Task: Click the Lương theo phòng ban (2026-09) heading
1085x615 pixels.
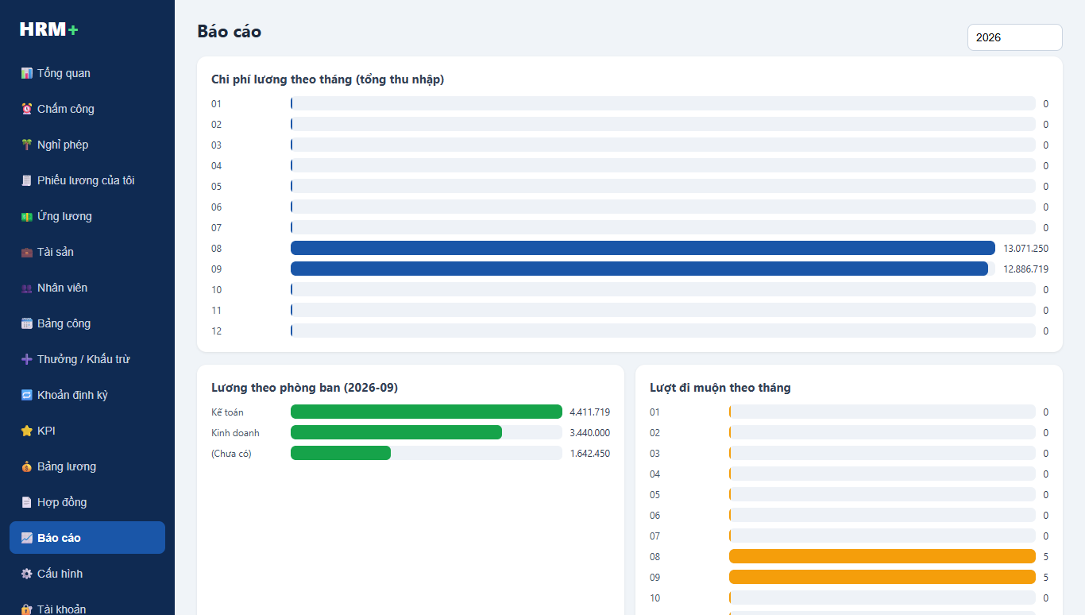Action: tap(305, 388)
